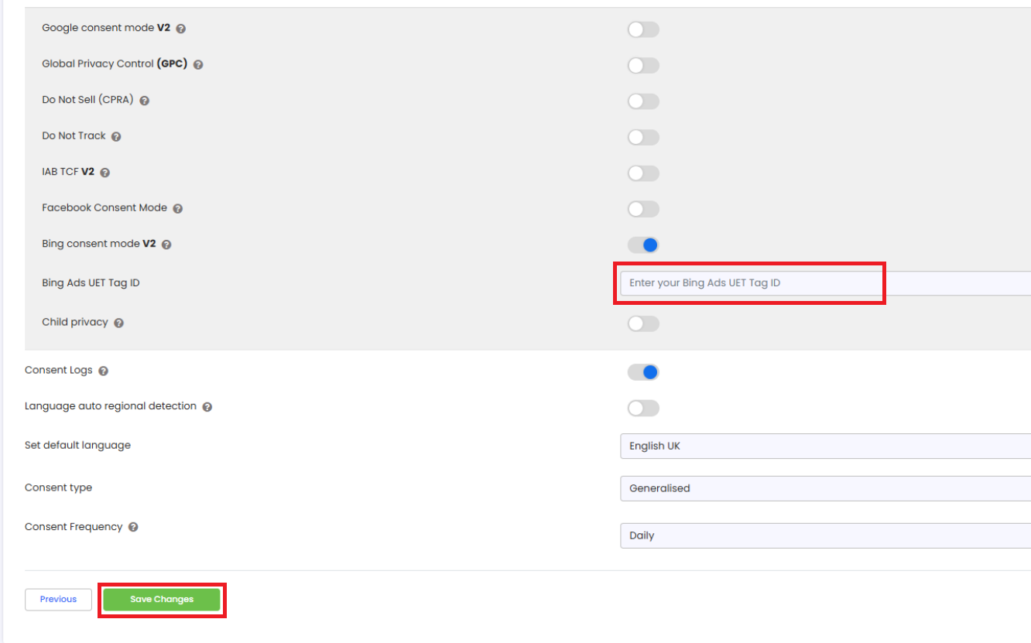Click the Child privacy help icon

pos(119,323)
